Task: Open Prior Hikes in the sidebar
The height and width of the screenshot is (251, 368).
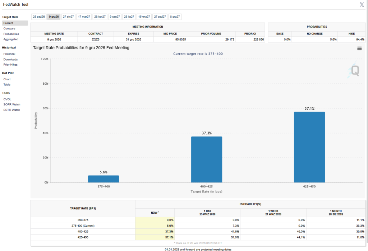Action: pyautogui.click(x=10, y=65)
